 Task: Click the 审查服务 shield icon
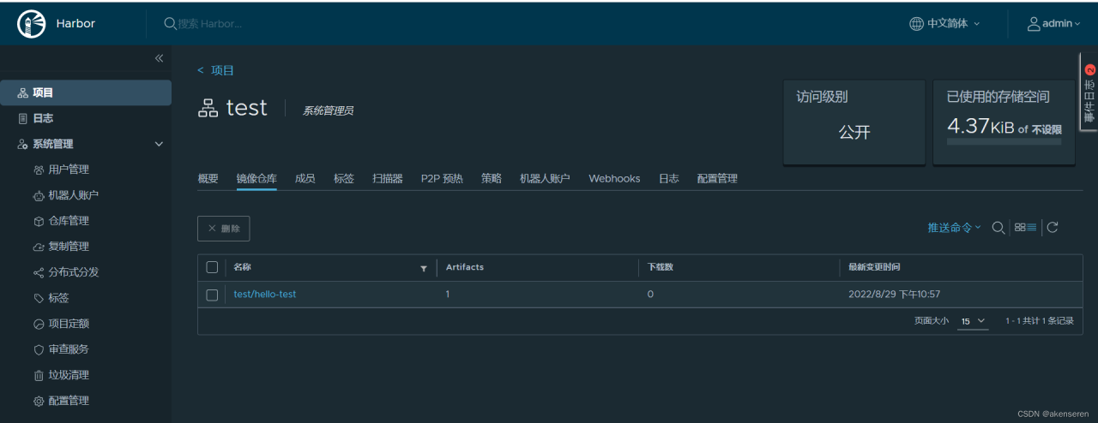click(39, 349)
